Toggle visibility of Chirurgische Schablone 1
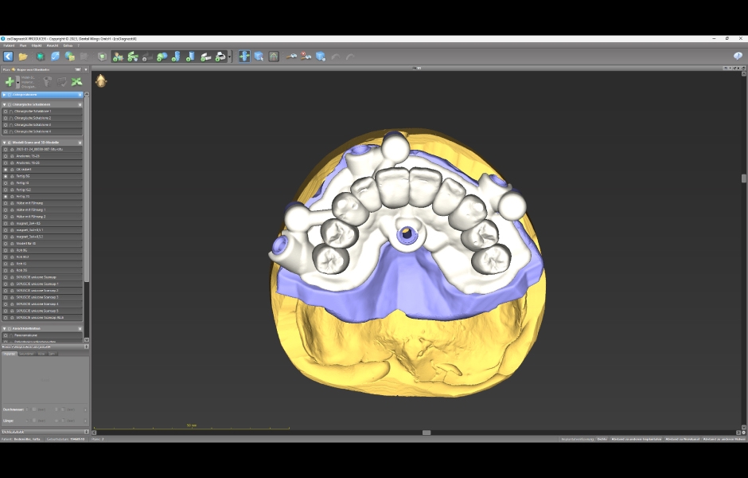The height and width of the screenshot is (478, 748). coord(6,112)
